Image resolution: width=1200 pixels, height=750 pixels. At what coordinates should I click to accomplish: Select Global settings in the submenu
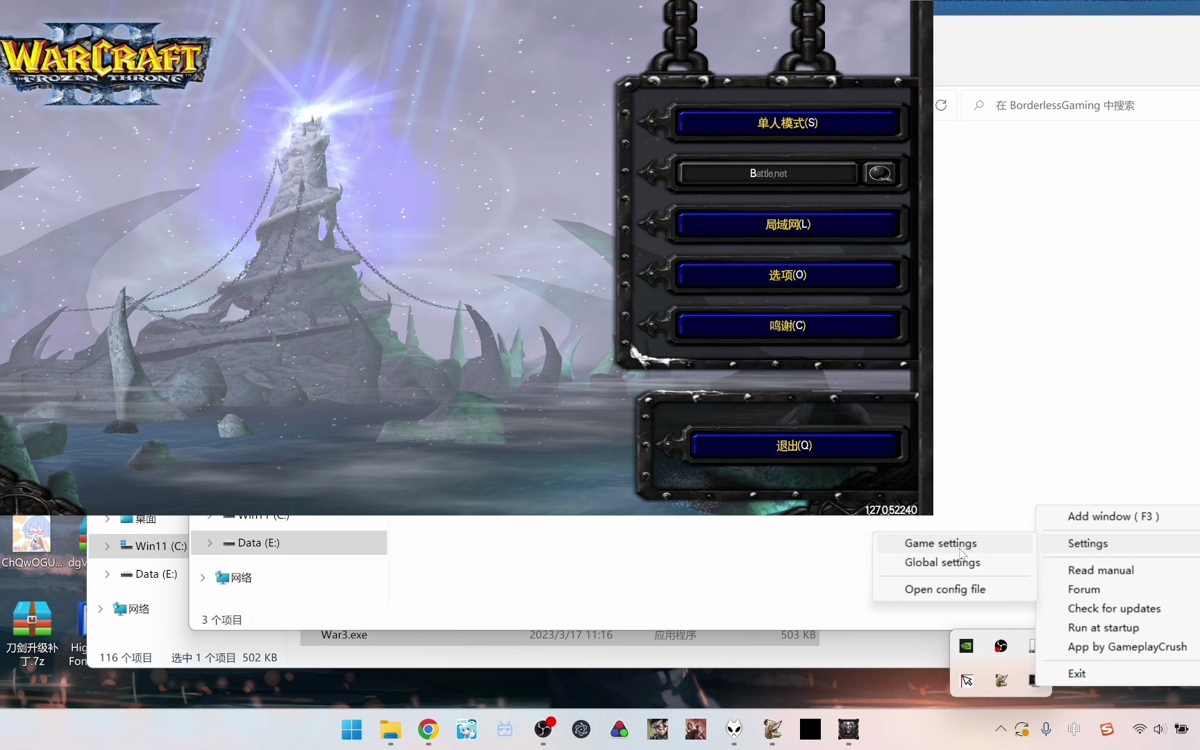click(954, 562)
